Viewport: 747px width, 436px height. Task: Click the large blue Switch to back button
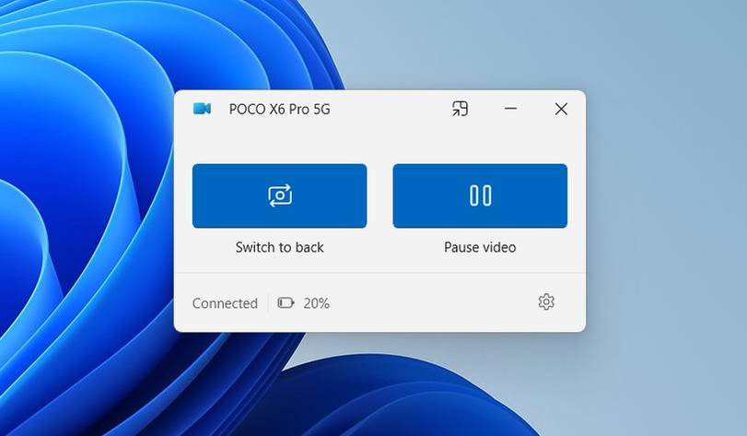(x=280, y=195)
